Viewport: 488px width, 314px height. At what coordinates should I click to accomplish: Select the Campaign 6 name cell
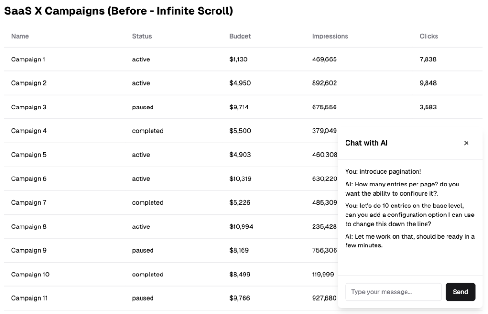point(29,178)
